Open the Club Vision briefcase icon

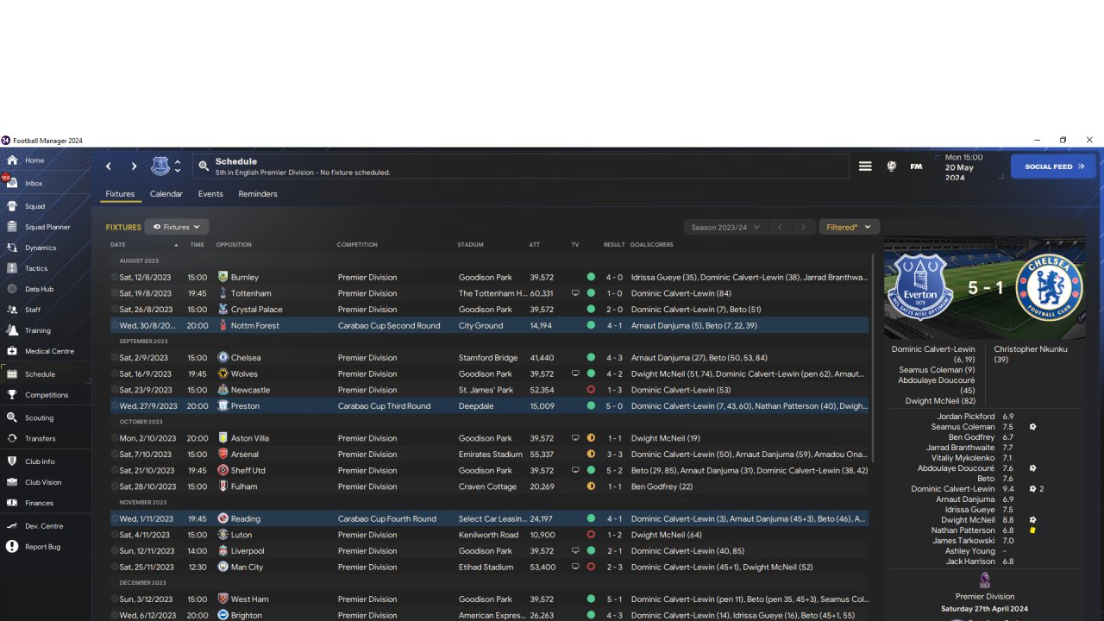[12, 482]
